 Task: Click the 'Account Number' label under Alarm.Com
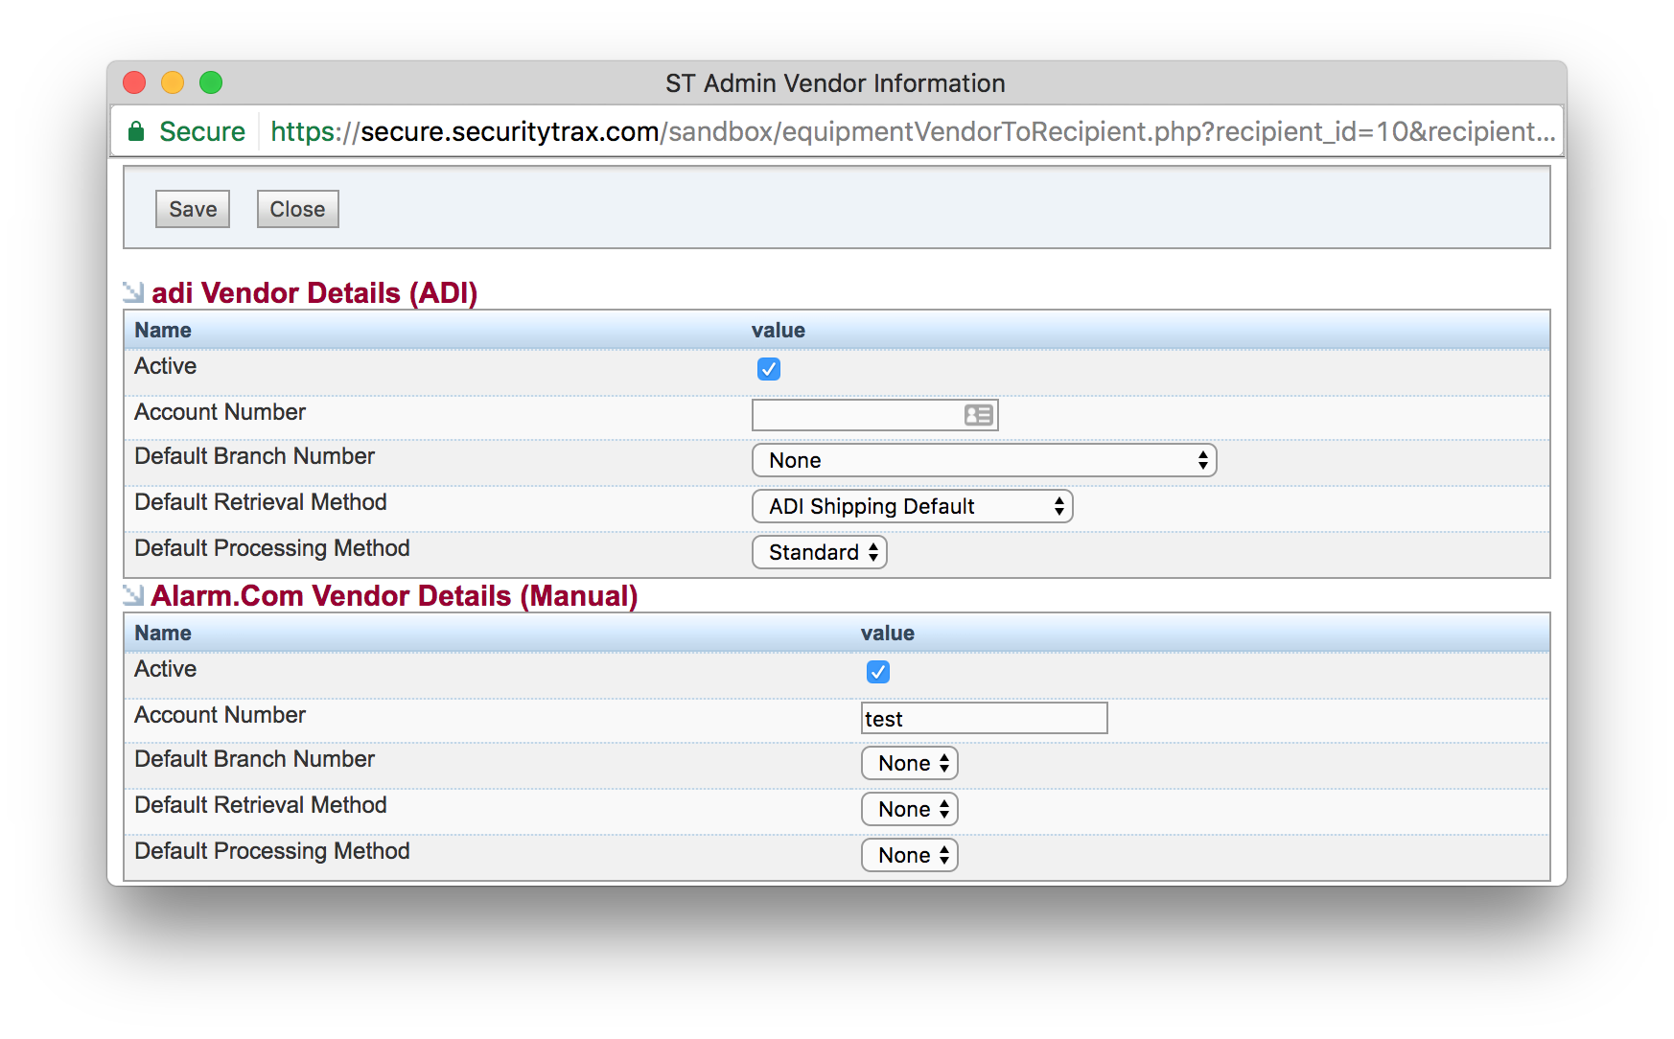coord(220,715)
